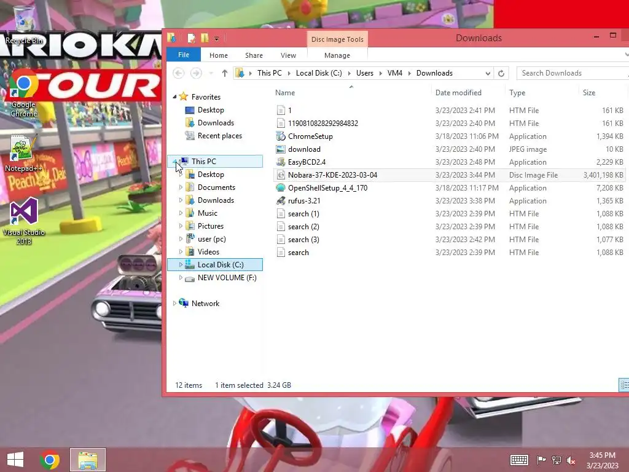
Task: Open address bar previous locations dropdown
Action: click(488, 73)
